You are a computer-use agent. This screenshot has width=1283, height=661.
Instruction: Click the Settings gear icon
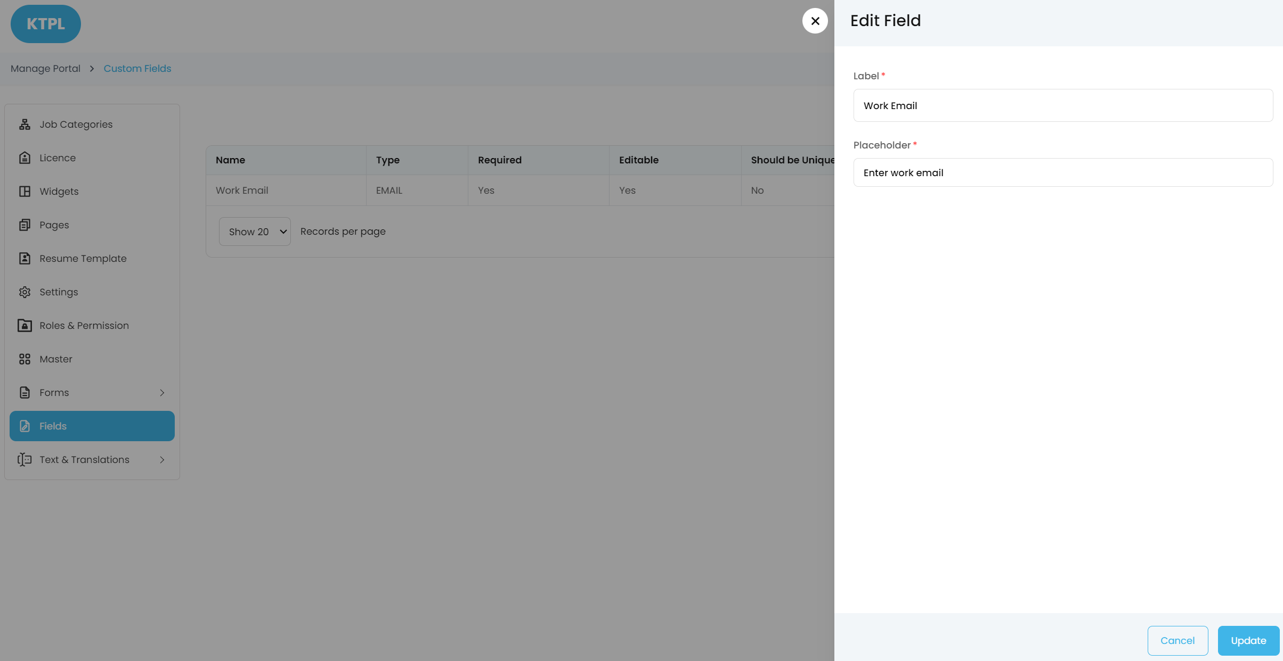25,292
